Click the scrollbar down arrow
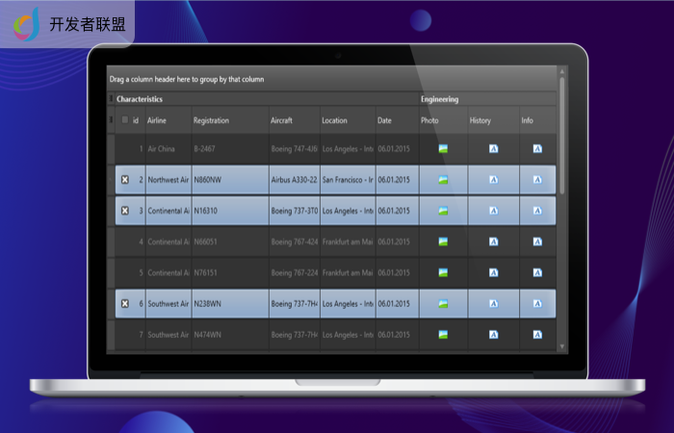This screenshot has width=674, height=433. pyautogui.click(x=562, y=344)
